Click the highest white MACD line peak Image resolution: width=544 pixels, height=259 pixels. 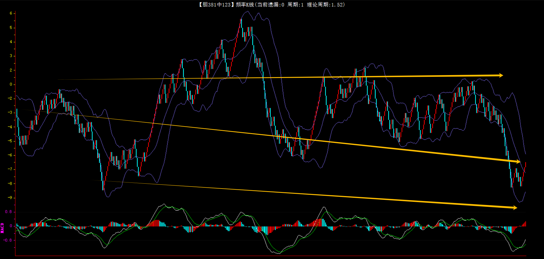click(x=164, y=204)
